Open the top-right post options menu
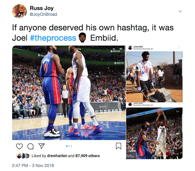The image size is (195, 171). tap(179, 48)
